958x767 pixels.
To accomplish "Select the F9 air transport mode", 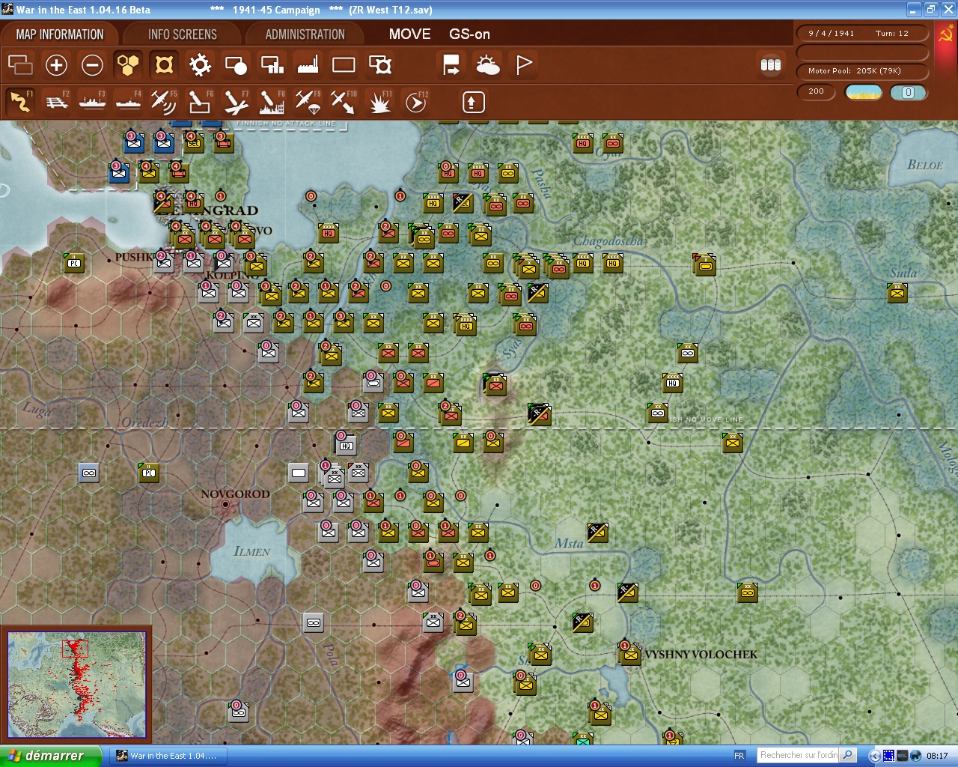I will point(308,101).
